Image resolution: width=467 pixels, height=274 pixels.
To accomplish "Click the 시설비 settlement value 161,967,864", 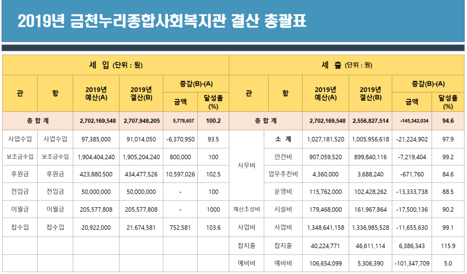I will (x=370, y=210).
